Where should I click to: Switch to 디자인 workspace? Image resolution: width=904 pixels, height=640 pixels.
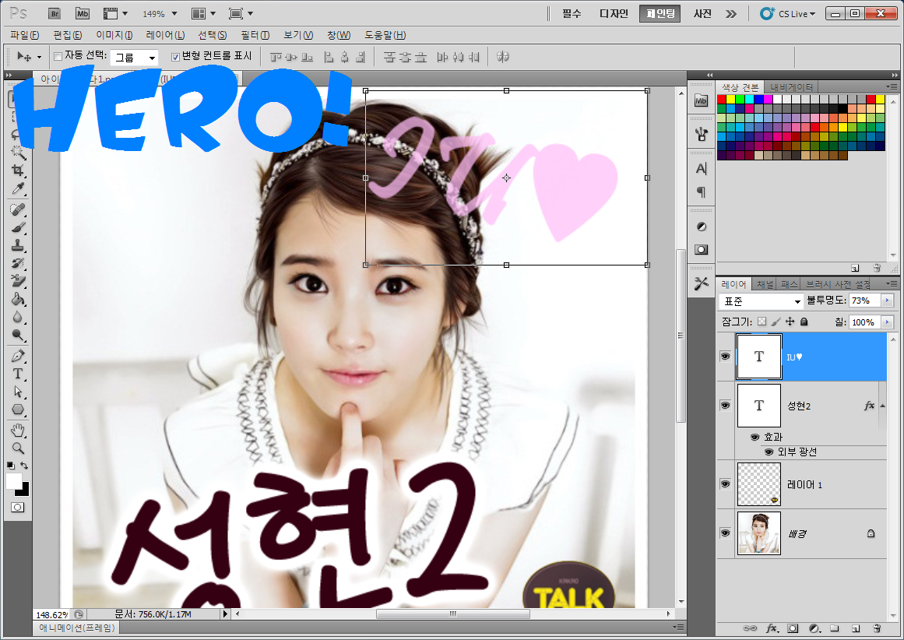(x=614, y=13)
